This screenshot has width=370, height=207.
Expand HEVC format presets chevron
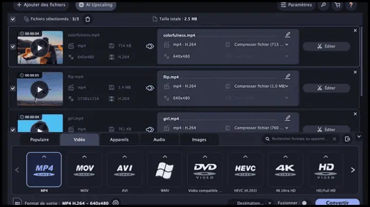pyautogui.click(x=245, y=156)
